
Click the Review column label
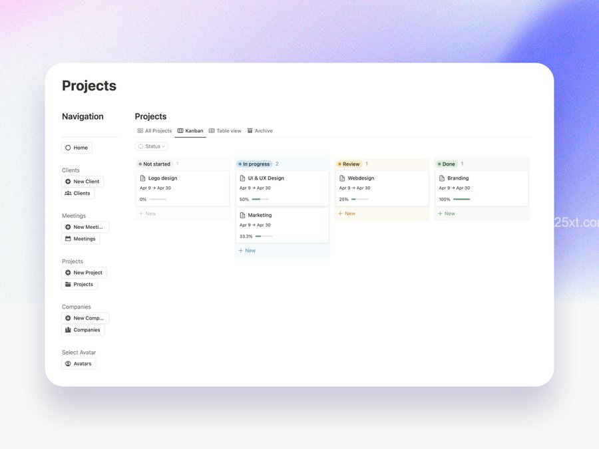(x=349, y=164)
